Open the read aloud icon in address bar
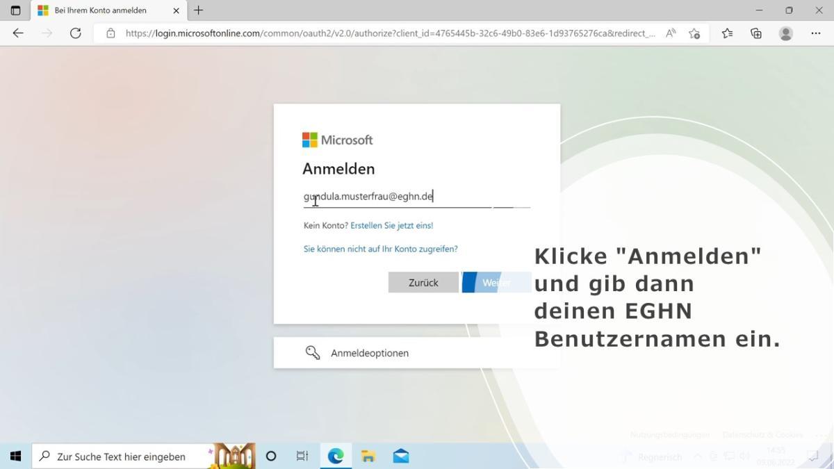The height and width of the screenshot is (469, 834). [671, 33]
